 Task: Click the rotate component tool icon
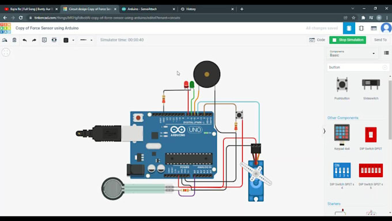(x=5, y=40)
